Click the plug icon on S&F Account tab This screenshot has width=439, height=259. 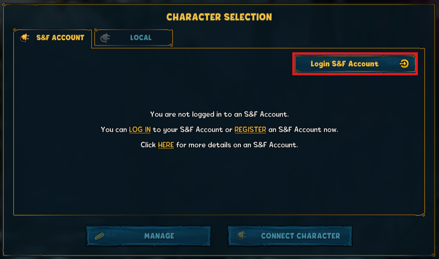point(25,38)
